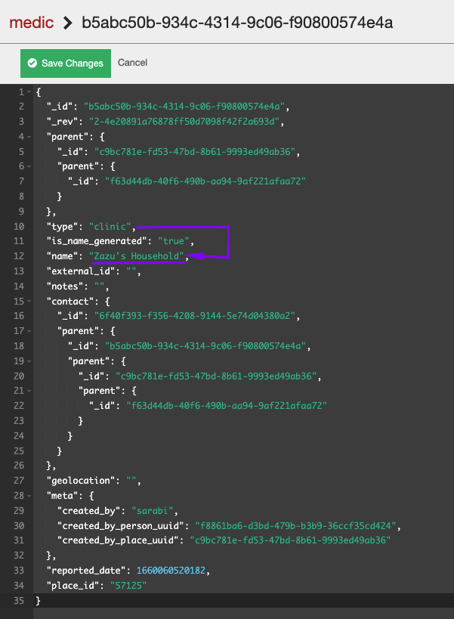Click the "reported_date" key
This screenshot has width=454, height=619.
point(86,571)
